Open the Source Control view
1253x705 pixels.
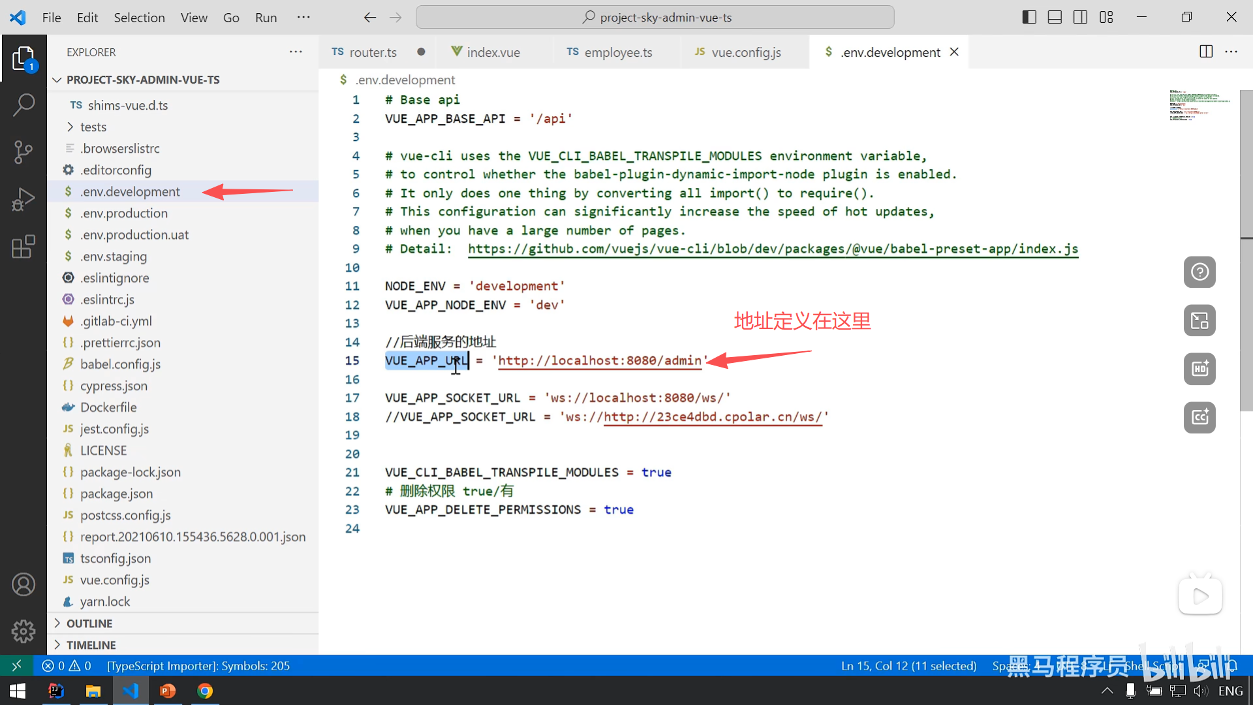point(23,151)
